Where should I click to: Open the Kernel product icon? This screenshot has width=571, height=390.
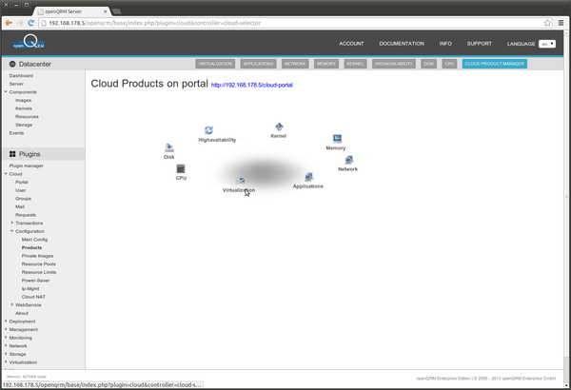point(279,127)
